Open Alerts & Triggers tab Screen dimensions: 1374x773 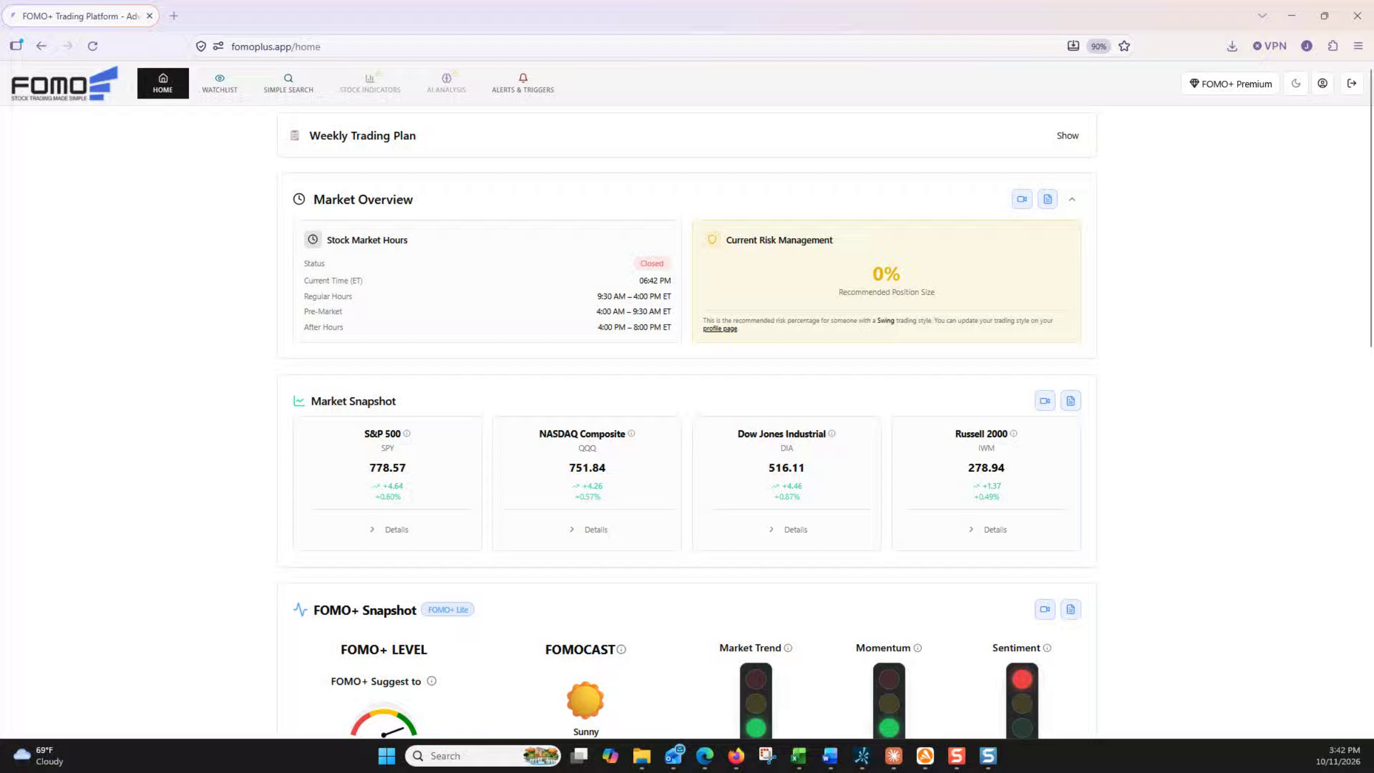523,83
